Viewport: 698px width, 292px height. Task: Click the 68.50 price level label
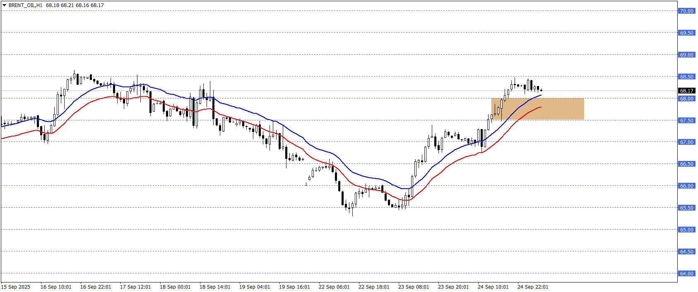(x=686, y=77)
